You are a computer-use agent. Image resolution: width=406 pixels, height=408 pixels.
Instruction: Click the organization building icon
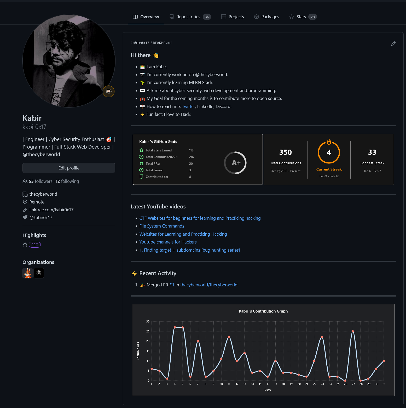click(25, 194)
